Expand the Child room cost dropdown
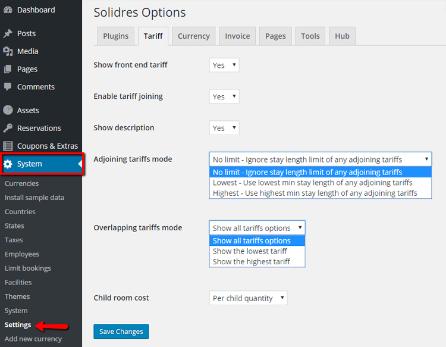Image resolution: width=446 pixels, height=347 pixels. coord(248,298)
